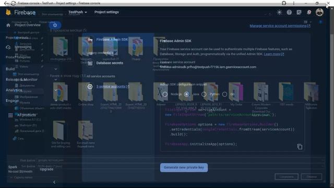Select the Python radio button
334x188 pixels.
pyautogui.click(x=204, y=94)
